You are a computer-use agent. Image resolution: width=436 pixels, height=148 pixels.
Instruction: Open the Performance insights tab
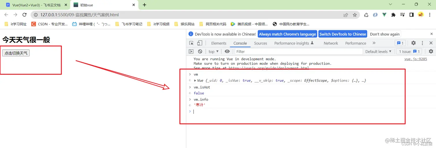click(x=294, y=43)
